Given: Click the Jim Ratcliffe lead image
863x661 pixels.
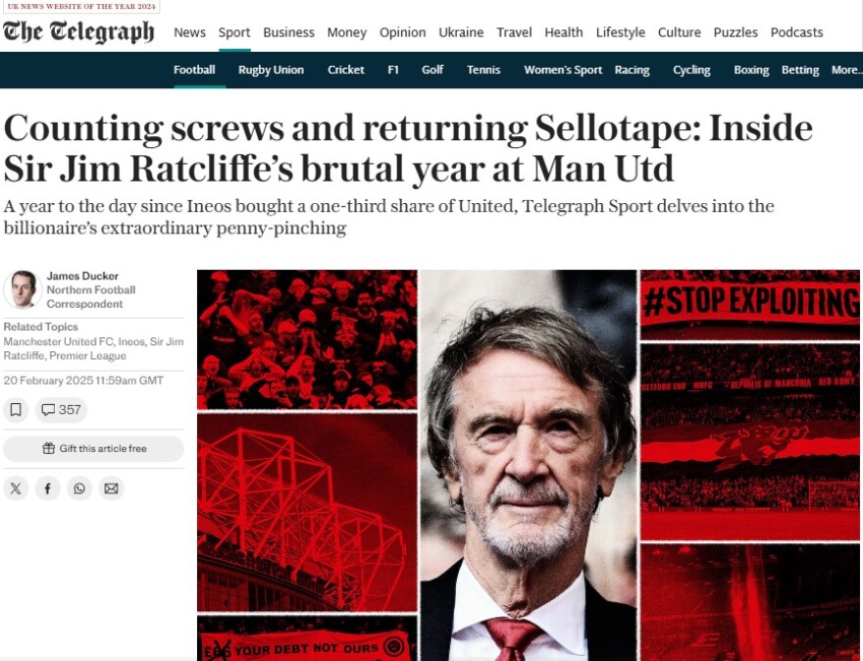Looking at the screenshot, I should [528, 465].
